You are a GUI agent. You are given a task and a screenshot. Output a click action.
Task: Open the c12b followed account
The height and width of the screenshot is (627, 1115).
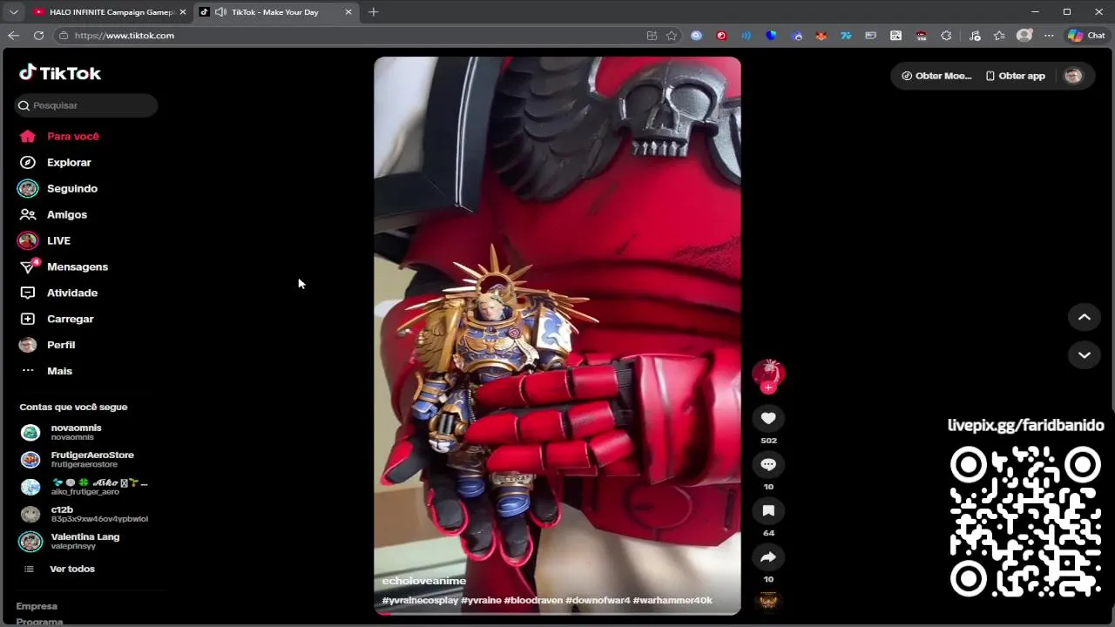(x=84, y=514)
